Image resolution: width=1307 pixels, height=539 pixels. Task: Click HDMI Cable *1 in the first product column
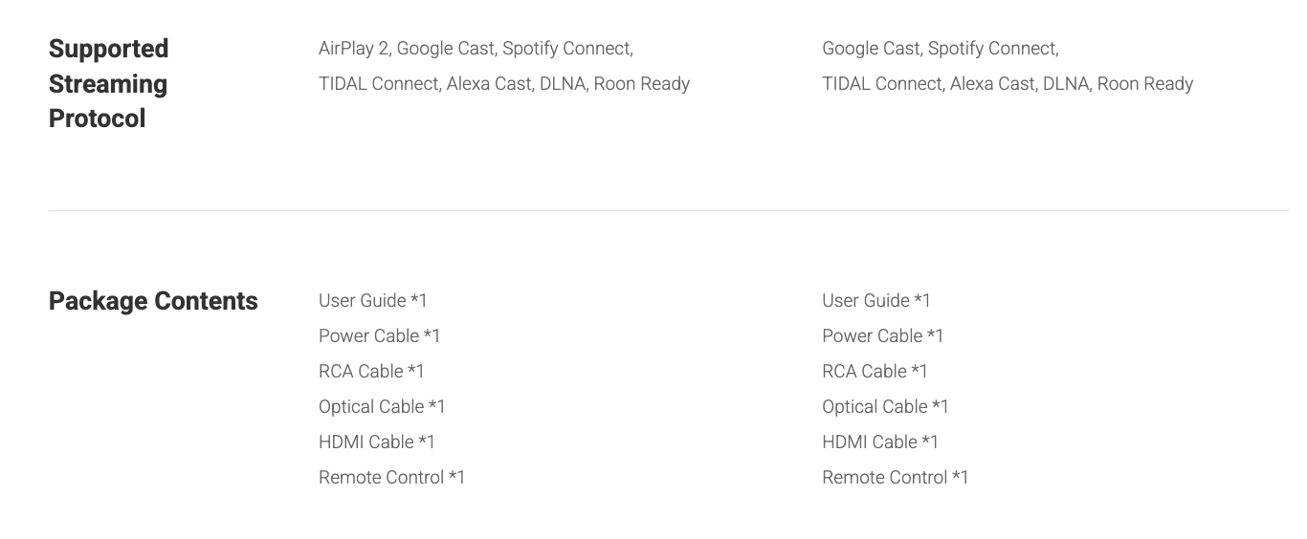pyautogui.click(x=376, y=442)
